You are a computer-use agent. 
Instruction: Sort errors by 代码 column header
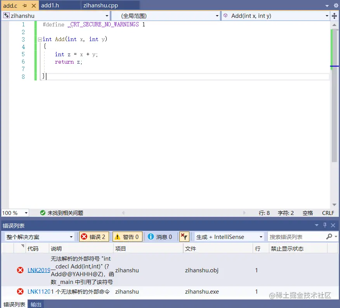point(37,249)
